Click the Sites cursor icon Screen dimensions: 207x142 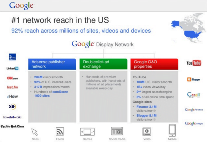35,132
